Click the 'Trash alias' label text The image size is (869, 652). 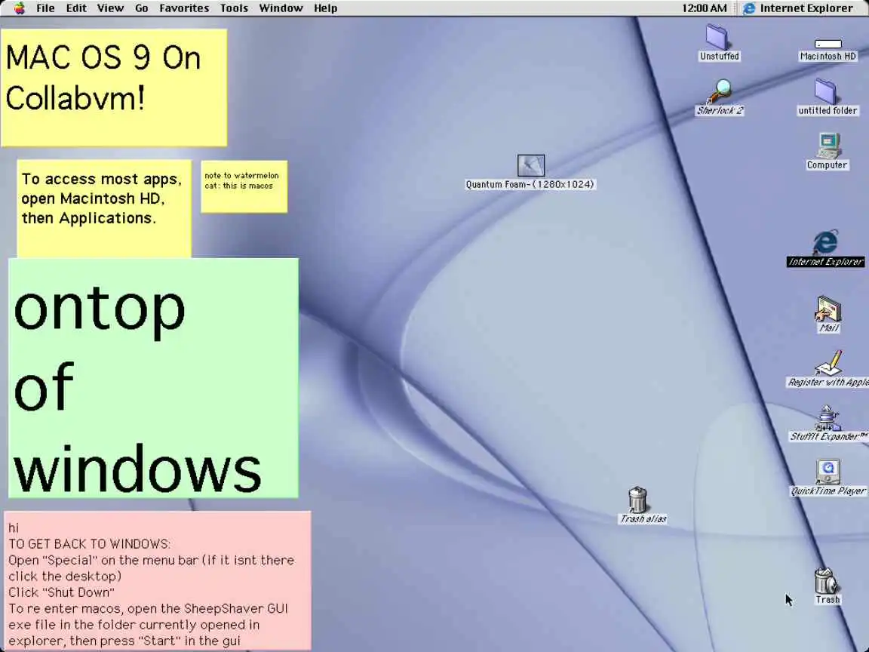click(x=643, y=518)
